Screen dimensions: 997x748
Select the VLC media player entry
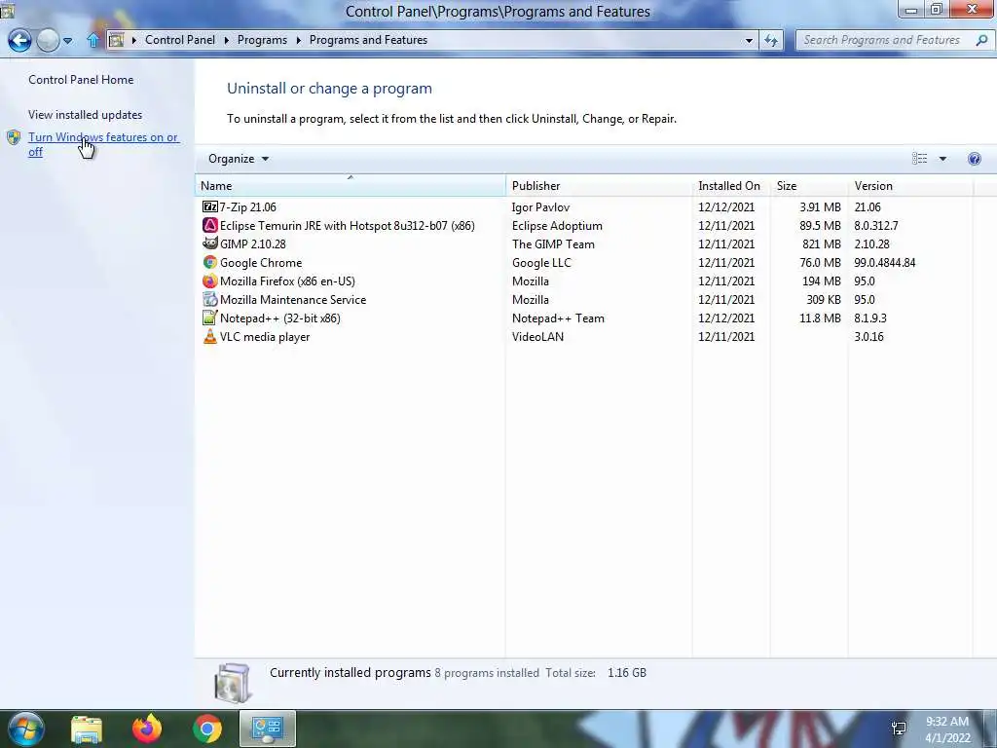[x=265, y=336]
